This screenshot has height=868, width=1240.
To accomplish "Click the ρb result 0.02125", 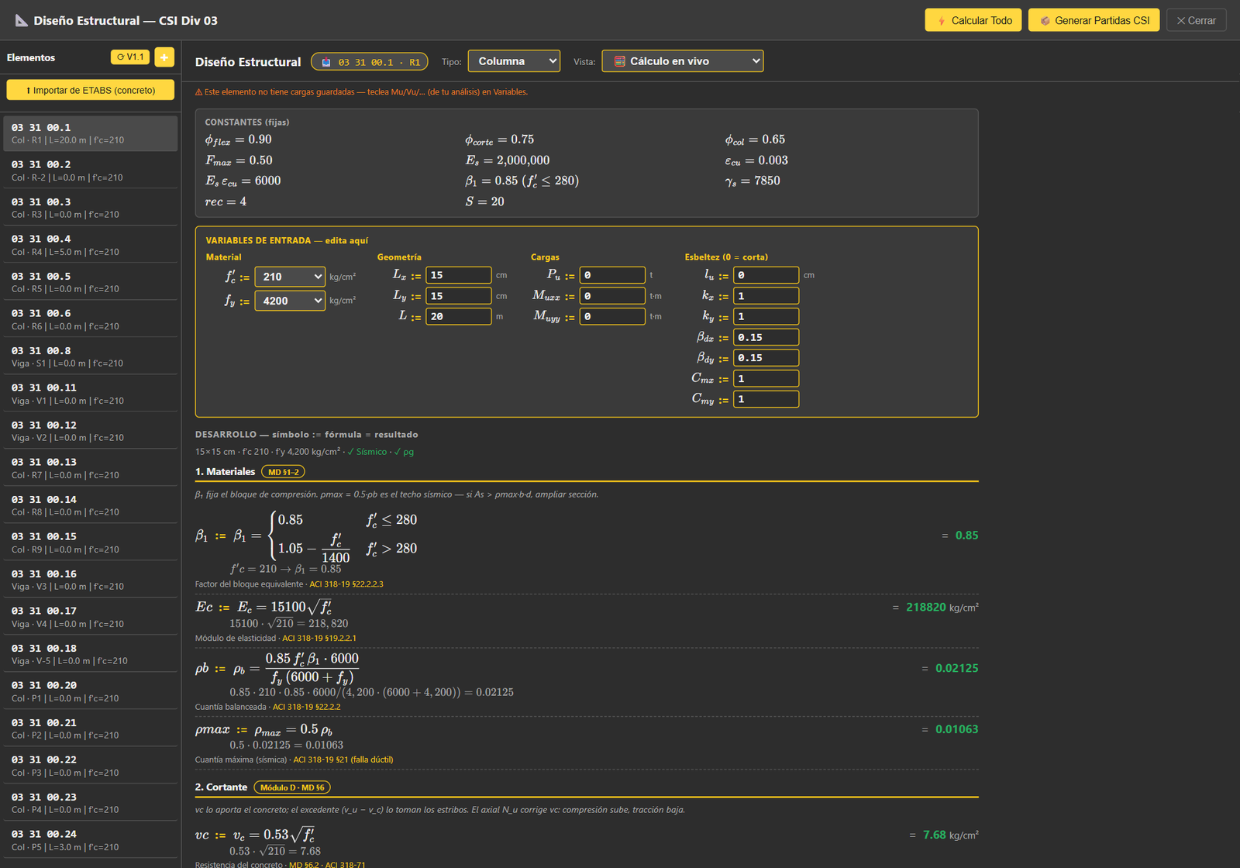I will point(956,668).
